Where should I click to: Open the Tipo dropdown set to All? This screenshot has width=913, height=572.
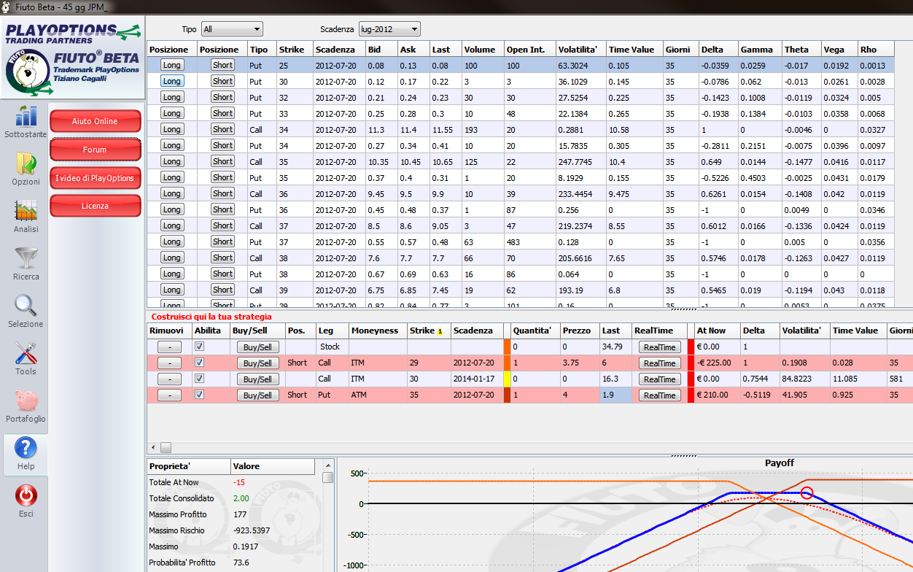click(x=232, y=29)
